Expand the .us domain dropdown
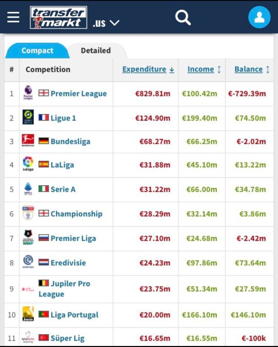 coord(106,23)
